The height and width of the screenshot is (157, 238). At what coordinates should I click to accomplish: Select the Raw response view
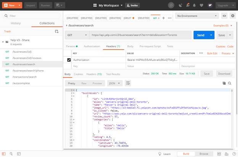click(84, 83)
